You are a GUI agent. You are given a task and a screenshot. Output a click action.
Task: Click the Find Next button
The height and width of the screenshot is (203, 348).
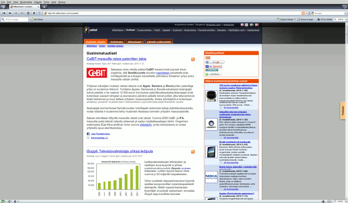click(37, 19)
